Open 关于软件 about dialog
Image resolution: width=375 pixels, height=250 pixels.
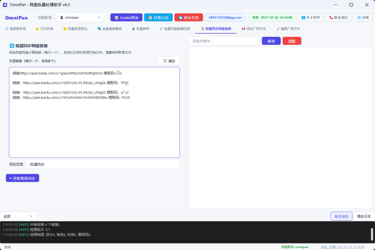tap(311, 17)
